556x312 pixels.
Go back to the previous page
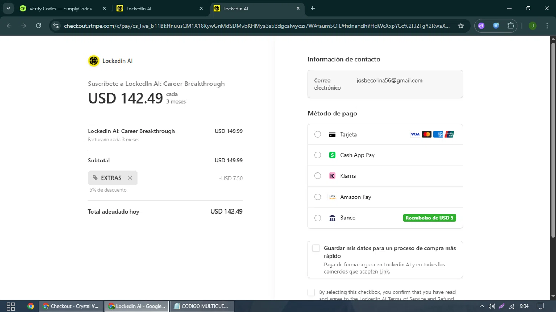(x=9, y=26)
